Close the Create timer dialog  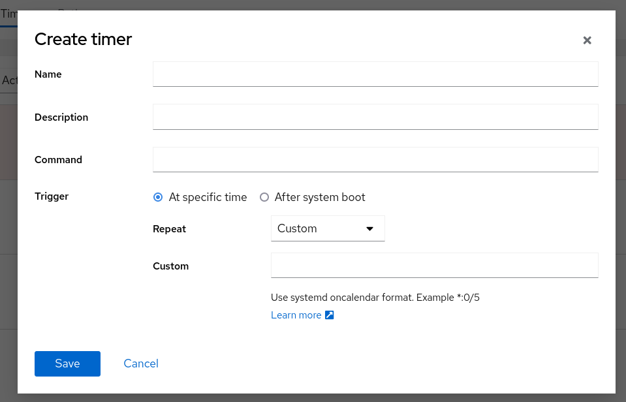click(587, 40)
